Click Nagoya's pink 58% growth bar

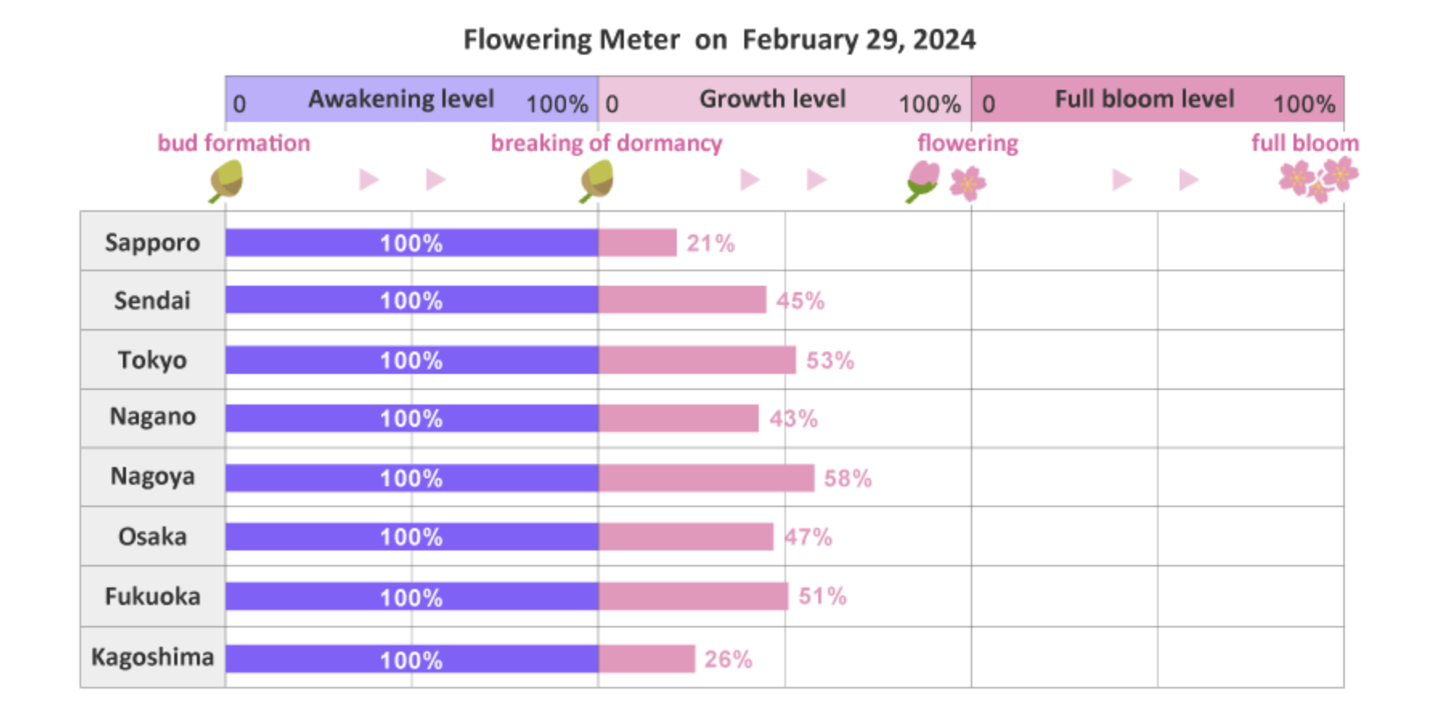point(706,478)
